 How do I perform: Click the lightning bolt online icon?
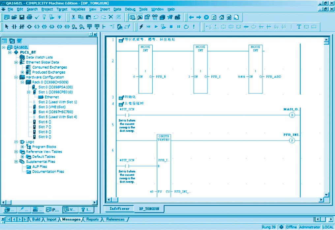[x=141, y=27]
